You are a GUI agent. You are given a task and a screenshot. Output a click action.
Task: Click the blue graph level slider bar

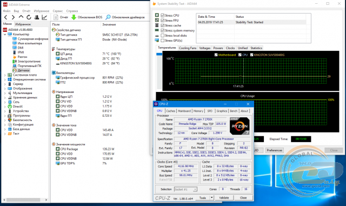click(x=159, y=54)
